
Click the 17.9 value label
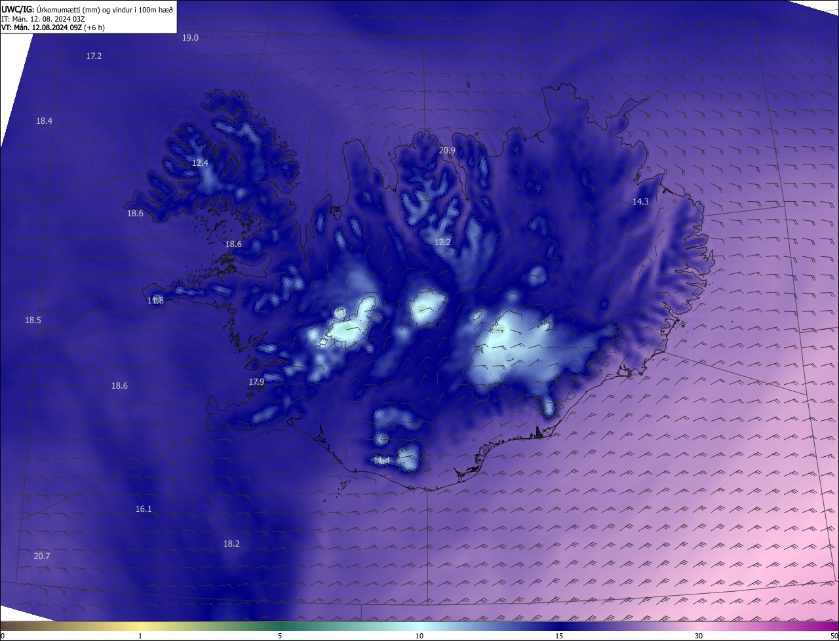pos(256,382)
